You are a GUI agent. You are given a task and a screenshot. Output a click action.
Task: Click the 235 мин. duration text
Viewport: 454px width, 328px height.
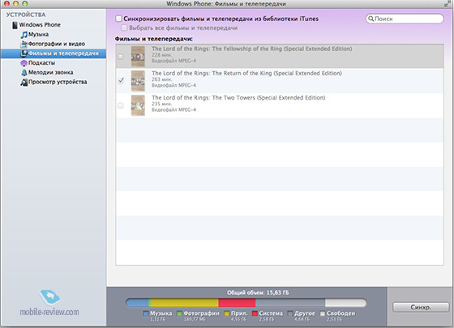(x=161, y=104)
